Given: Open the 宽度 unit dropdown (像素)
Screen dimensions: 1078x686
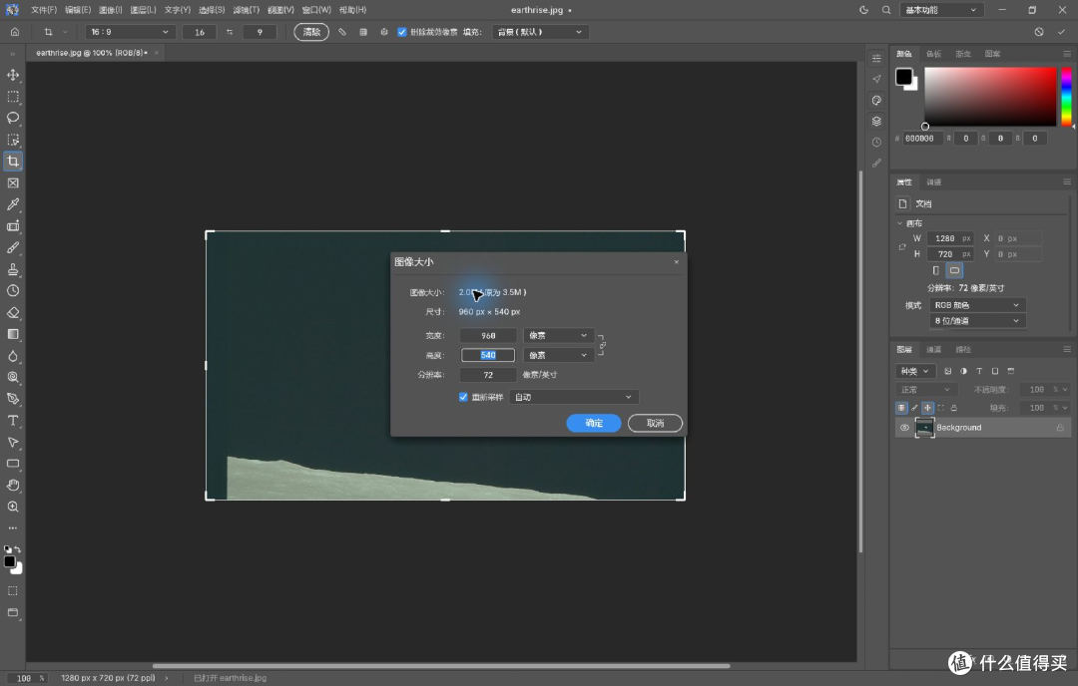Looking at the screenshot, I should coord(558,336).
